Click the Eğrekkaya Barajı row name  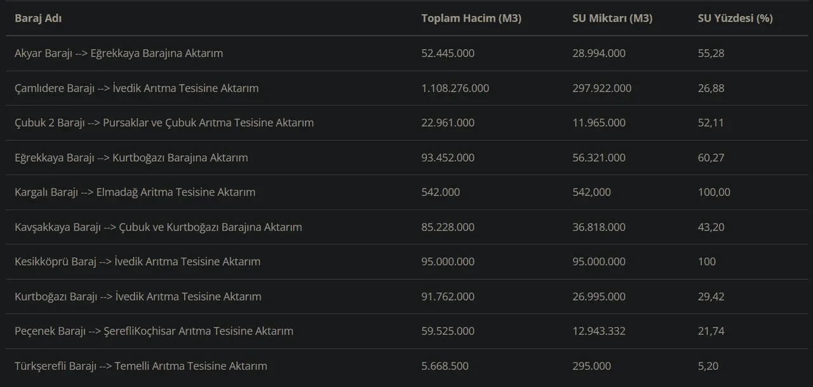[131, 157]
